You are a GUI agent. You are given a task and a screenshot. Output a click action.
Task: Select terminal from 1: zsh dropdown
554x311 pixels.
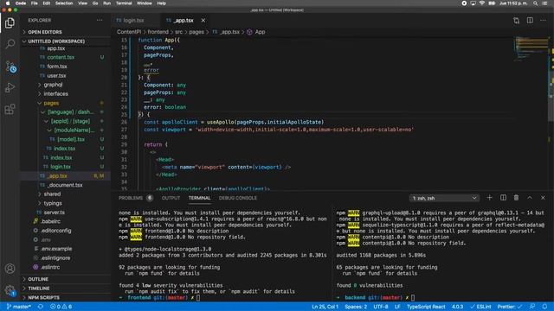tap(444, 198)
